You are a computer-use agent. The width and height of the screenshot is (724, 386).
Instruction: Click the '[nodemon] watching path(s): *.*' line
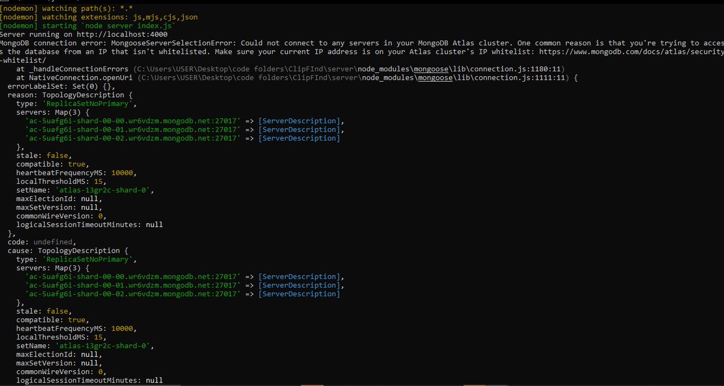coord(66,8)
